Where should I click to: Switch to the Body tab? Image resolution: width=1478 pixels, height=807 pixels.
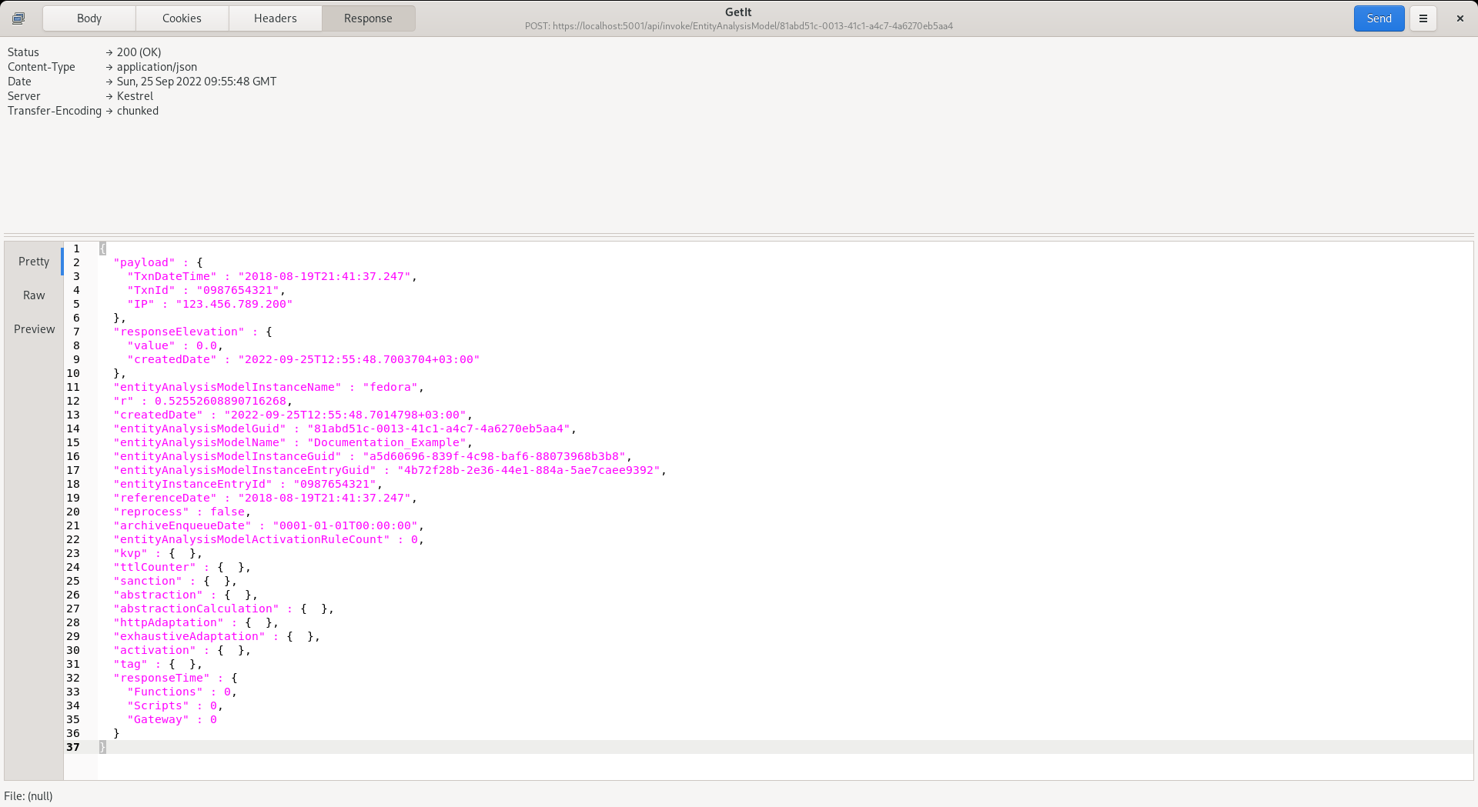coord(89,18)
